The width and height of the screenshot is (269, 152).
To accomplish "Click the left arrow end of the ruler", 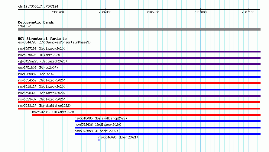I will pos(19,10).
